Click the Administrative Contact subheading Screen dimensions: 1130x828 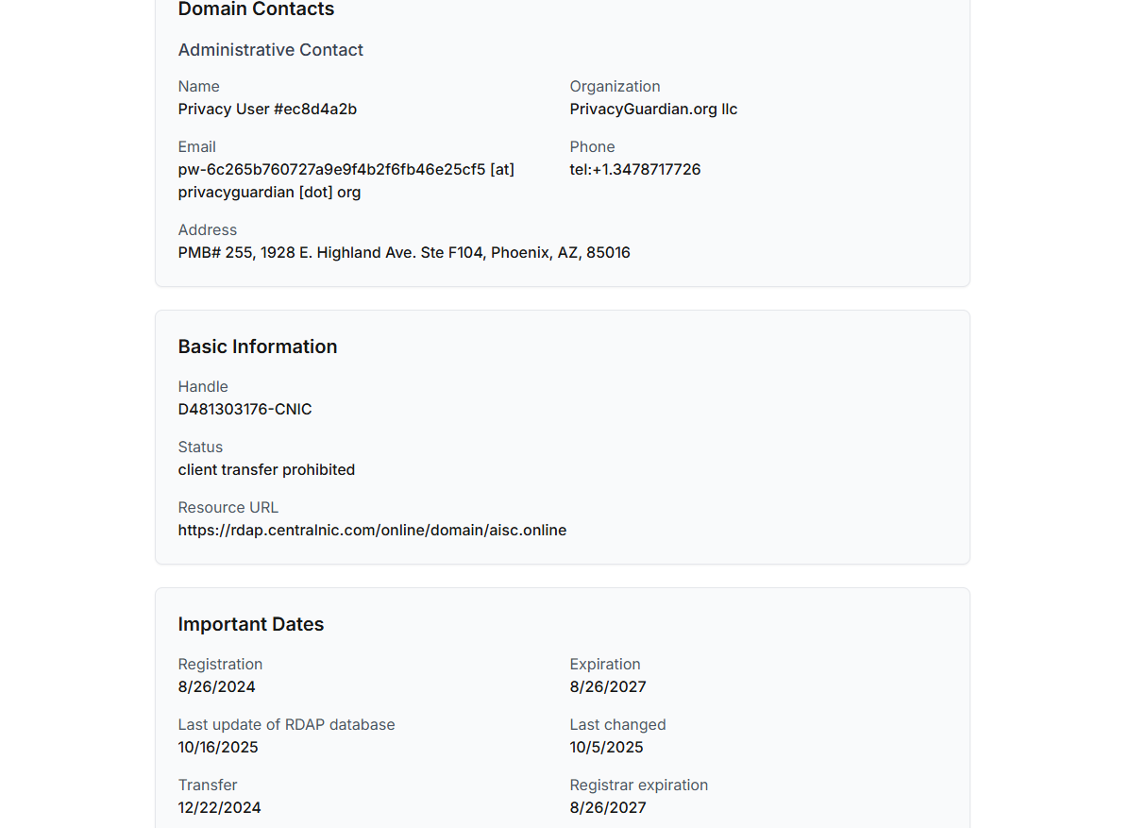(x=270, y=50)
